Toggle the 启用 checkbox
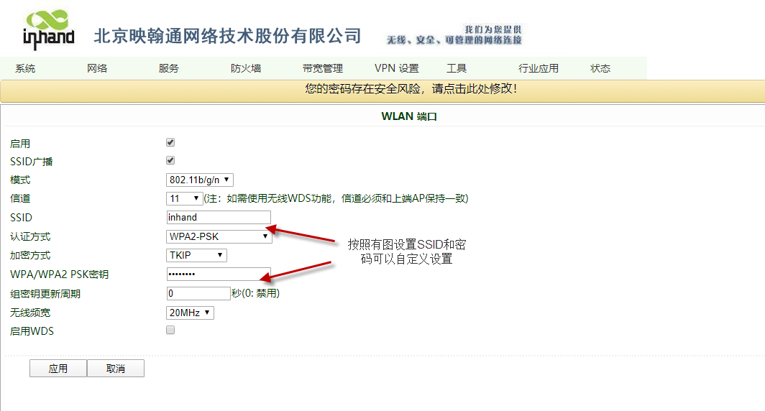765x411 pixels. click(x=170, y=143)
